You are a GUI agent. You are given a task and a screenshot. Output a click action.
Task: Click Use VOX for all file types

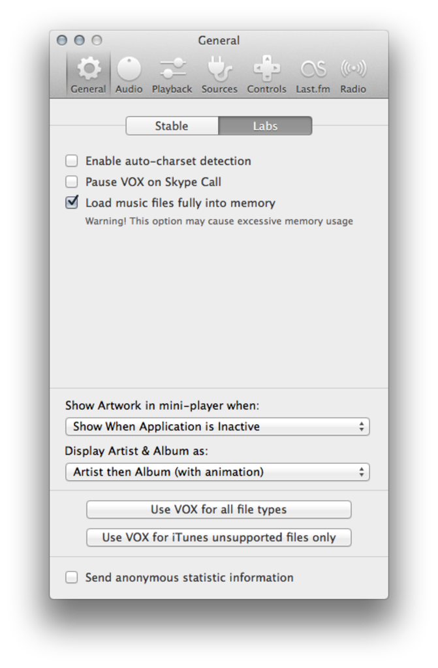(x=219, y=509)
